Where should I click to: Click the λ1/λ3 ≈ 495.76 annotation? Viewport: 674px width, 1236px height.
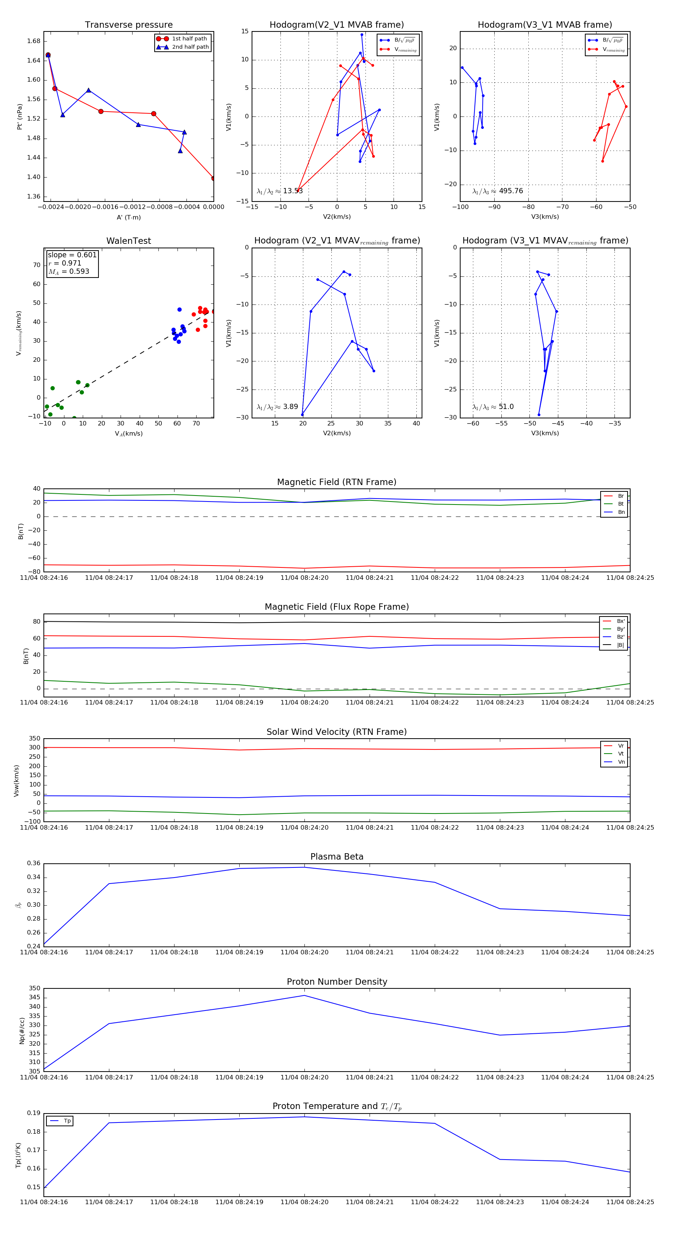498,191
